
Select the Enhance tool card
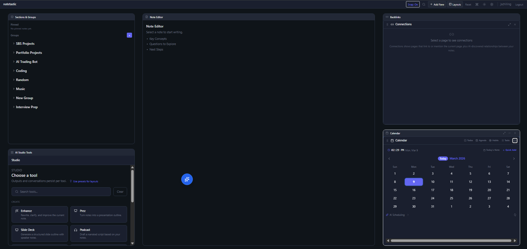[40, 214]
